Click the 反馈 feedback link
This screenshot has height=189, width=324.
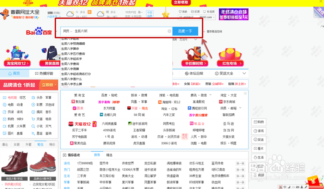(x=195, y=12)
